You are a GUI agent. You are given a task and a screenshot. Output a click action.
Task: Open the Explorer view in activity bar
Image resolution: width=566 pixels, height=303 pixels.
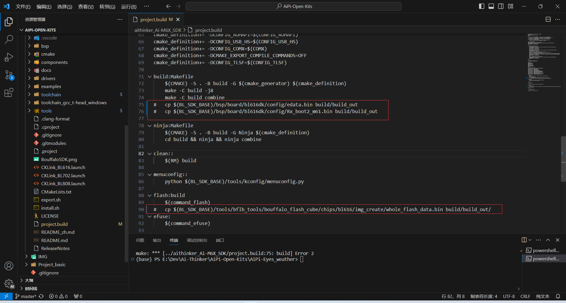[x=9, y=21]
